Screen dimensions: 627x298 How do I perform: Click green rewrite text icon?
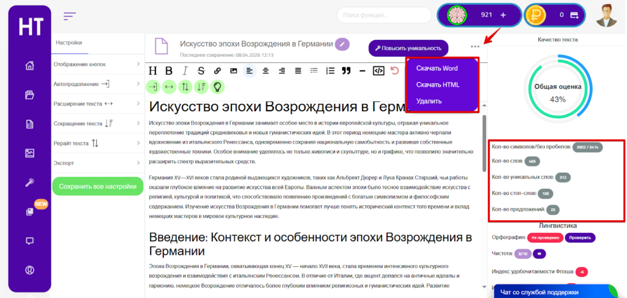185,87
